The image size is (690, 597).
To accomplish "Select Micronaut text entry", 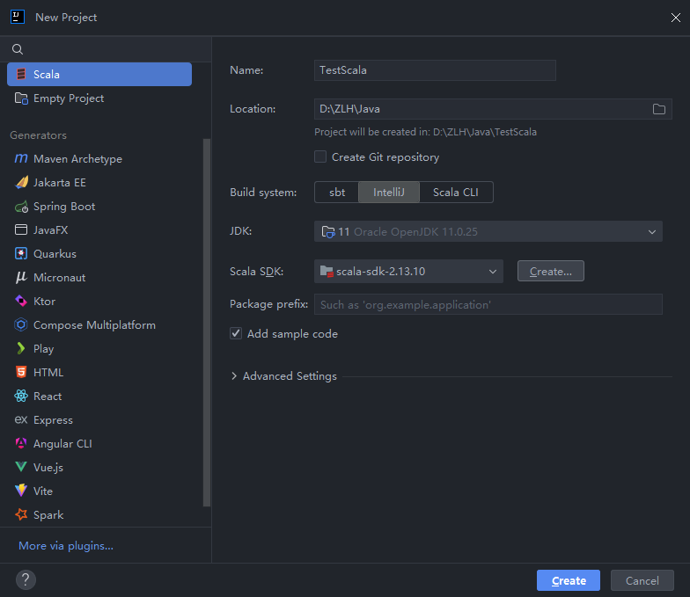I will [60, 278].
